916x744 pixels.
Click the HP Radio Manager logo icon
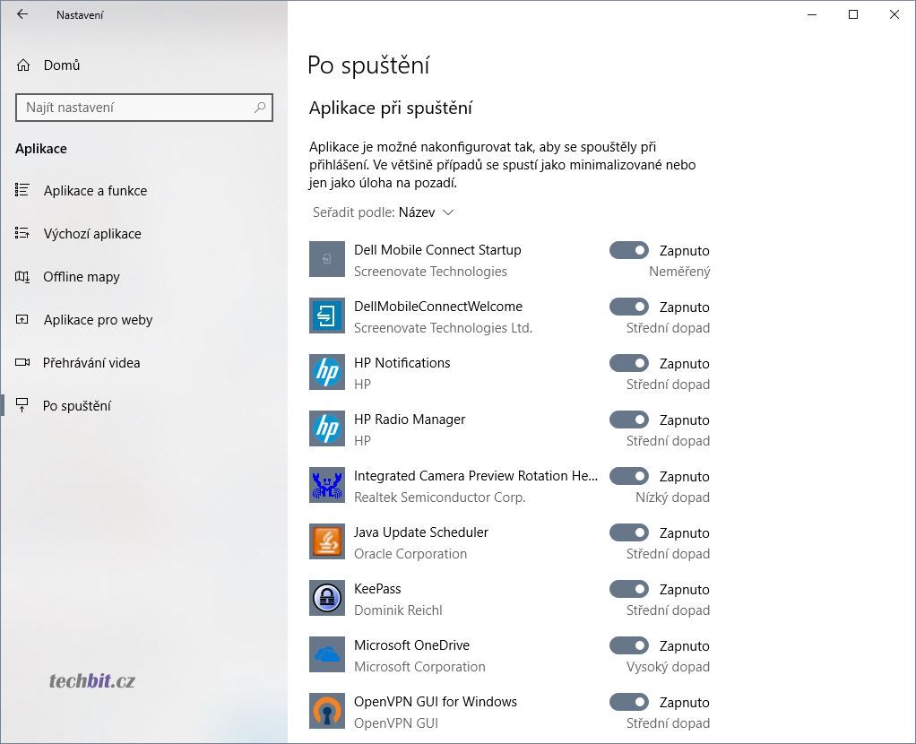click(326, 428)
